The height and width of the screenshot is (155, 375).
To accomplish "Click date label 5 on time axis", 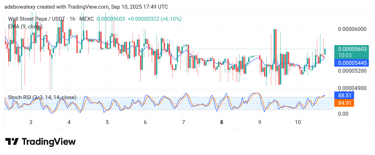I will [x=107, y=122].
